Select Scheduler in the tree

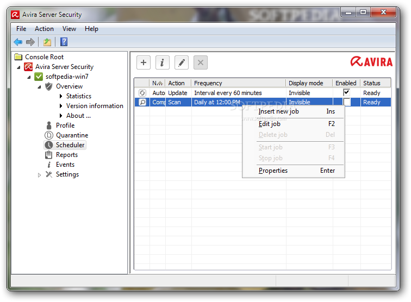pos(70,145)
